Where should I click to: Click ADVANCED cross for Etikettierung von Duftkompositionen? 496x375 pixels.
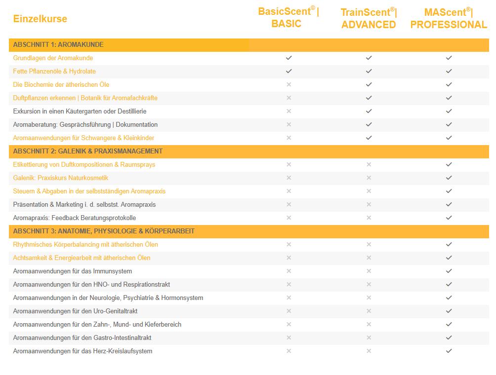[x=369, y=164]
